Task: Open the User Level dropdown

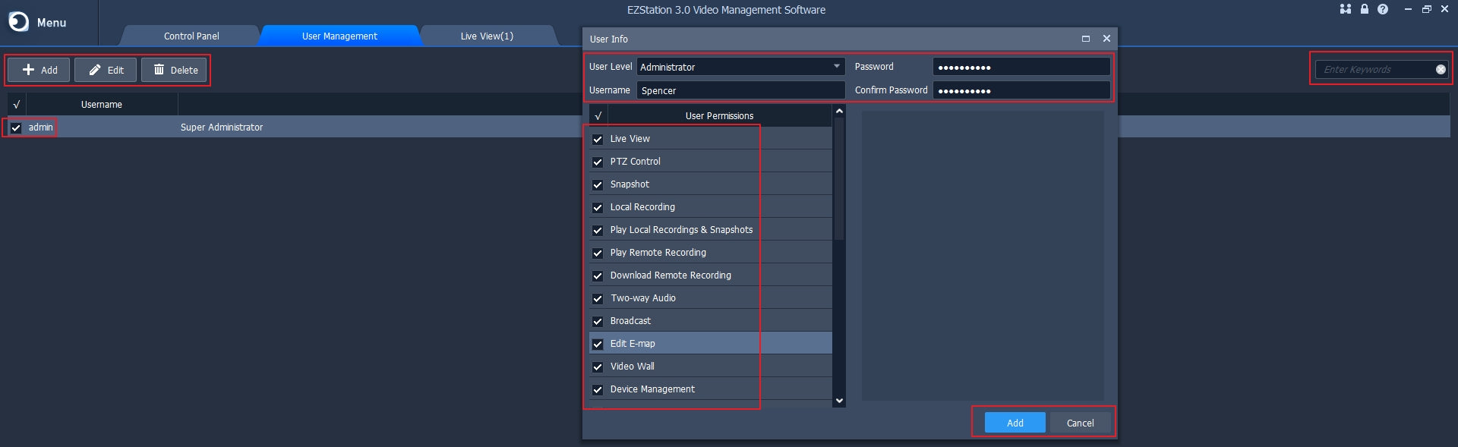Action: (836, 67)
